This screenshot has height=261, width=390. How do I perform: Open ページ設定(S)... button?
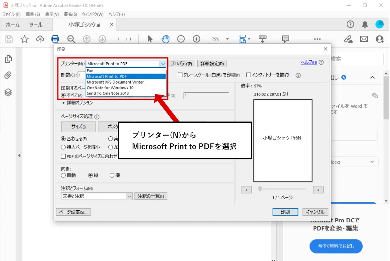click(x=73, y=212)
